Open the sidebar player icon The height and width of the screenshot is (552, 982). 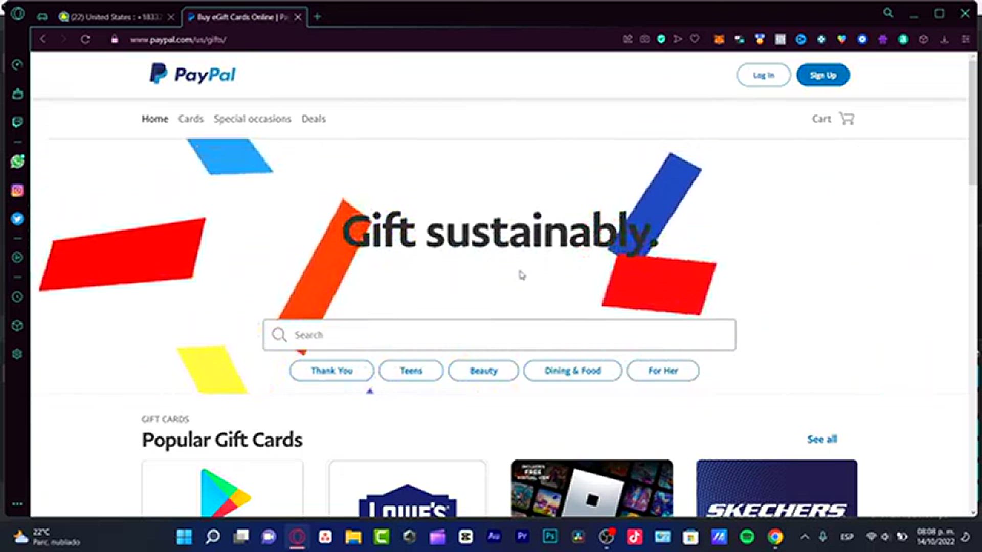pos(17,257)
